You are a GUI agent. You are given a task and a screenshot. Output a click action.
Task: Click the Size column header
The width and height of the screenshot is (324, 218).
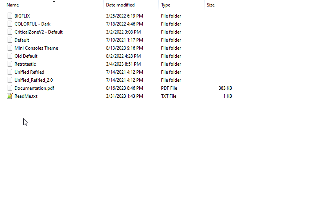tap(211, 5)
